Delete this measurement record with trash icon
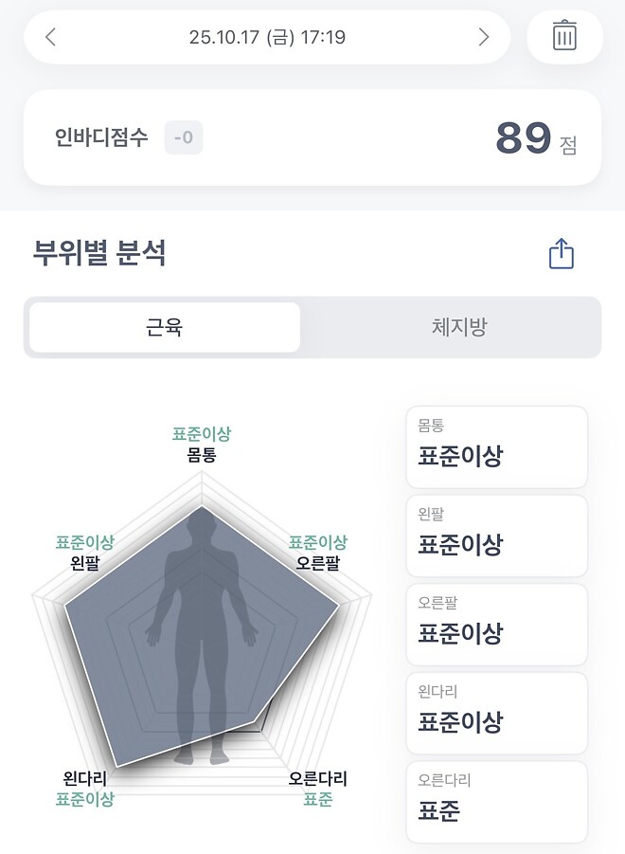This screenshot has height=854, width=625. click(564, 37)
